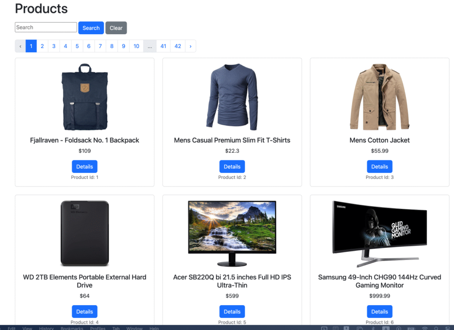454x330 pixels.
Task: Click the WD external hard drive image
Action: [x=85, y=234]
